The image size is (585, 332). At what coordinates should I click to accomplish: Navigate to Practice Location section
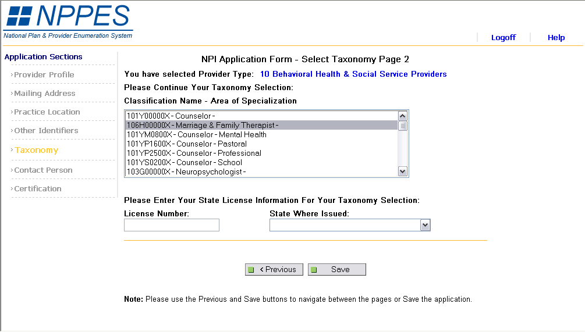tap(47, 112)
